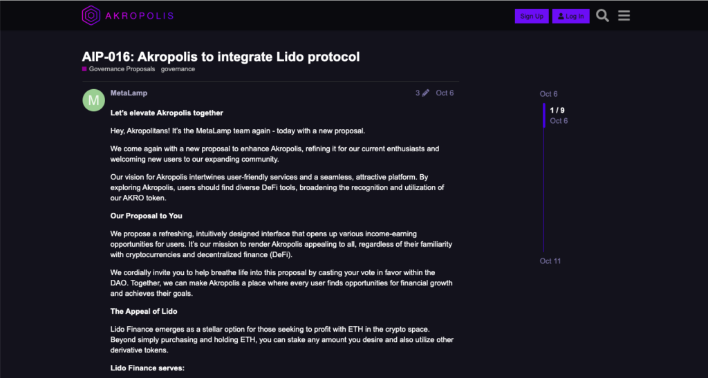The width and height of the screenshot is (708, 378).
Task: Click the "The Appeal of Lido" heading
Action: coord(144,312)
